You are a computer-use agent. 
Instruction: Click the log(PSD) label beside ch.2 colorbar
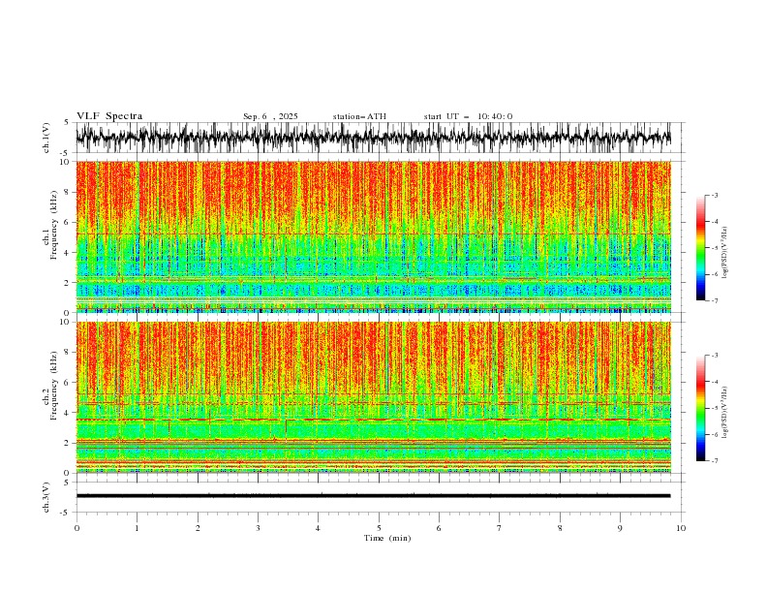click(725, 413)
